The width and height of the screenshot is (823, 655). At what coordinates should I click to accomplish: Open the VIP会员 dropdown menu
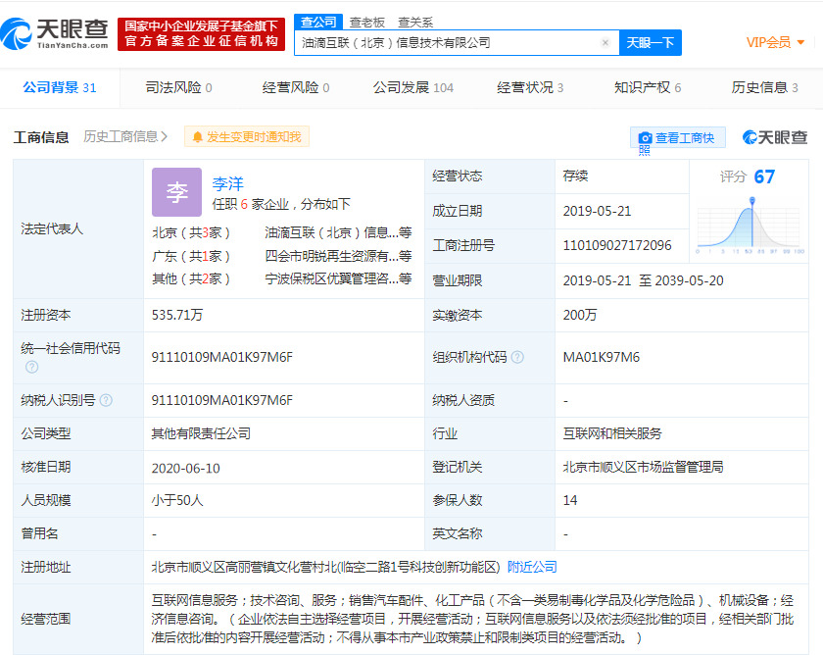click(775, 42)
